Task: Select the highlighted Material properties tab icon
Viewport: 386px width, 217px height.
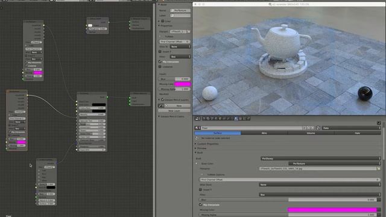Action: (x=236, y=119)
